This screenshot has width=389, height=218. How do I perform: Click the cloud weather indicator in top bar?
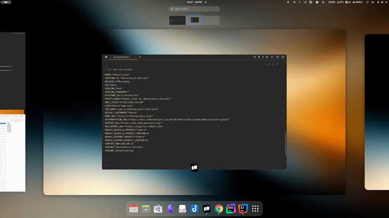click(358, 2)
